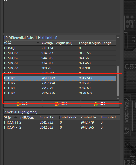Screen dimensions: 136x165
Task: Select the HTXCN (-) net row
Action: (62, 122)
